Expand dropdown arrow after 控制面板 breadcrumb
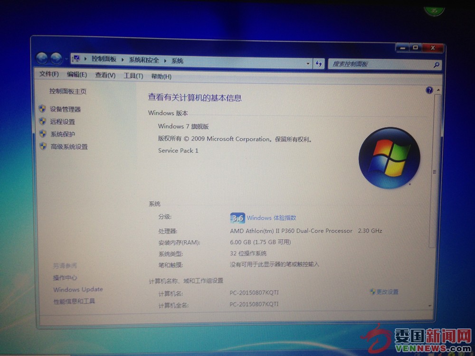 (x=123, y=60)
